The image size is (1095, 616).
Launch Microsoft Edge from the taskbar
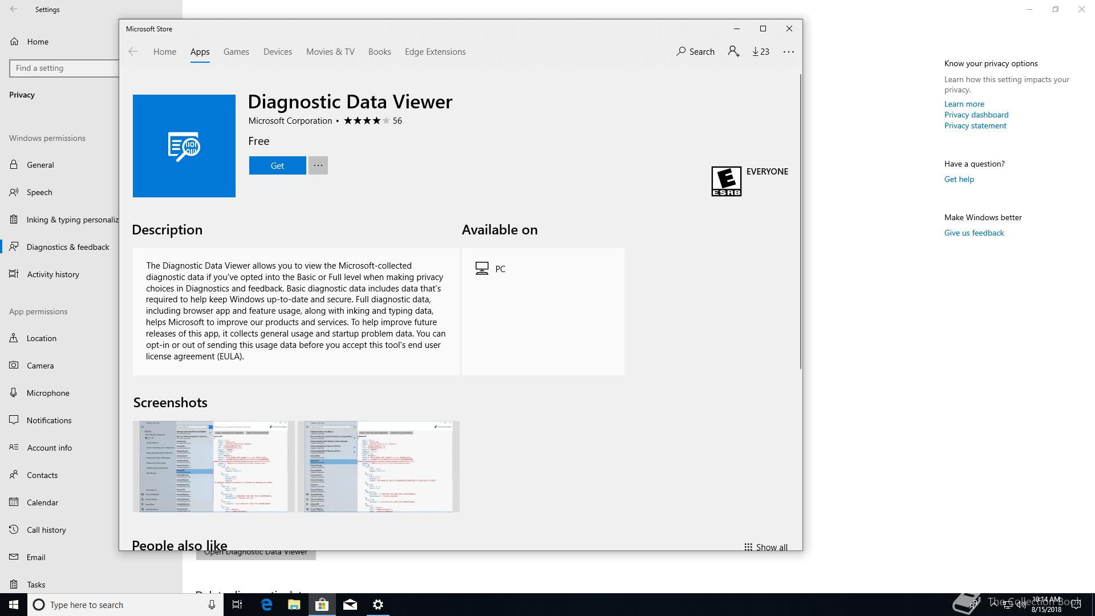pyautogui.click(x=266, y=605)
